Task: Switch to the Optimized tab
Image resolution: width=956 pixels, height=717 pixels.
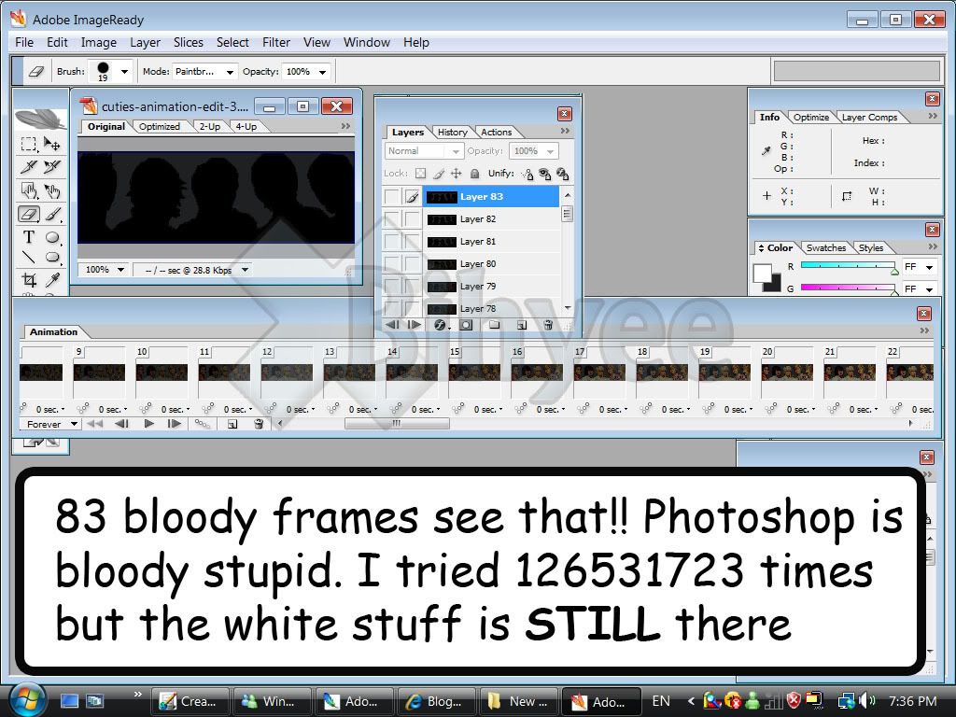Action: click(x=159, y=126)
